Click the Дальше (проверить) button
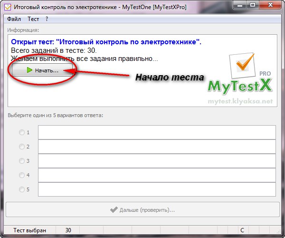The image size is (285, 238). (142, 209)
